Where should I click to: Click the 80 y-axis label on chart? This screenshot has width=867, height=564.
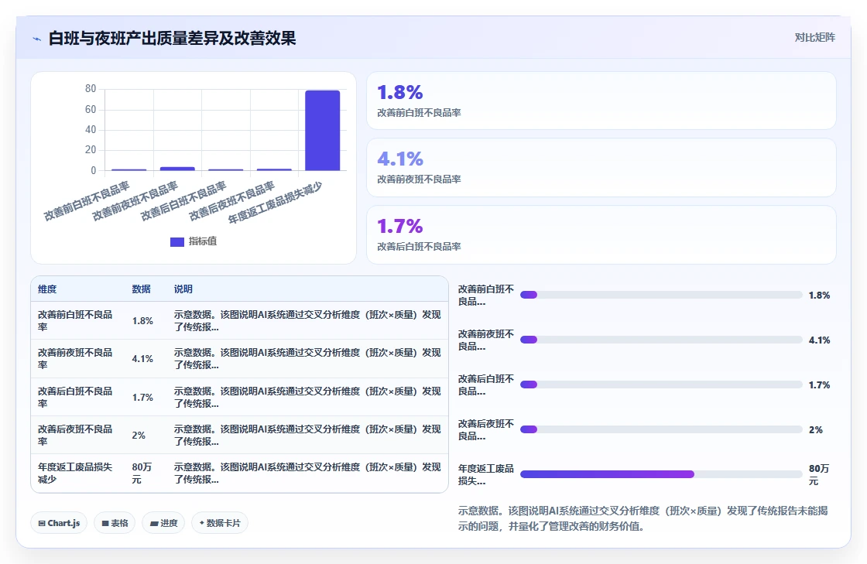(x=91, y=88)
